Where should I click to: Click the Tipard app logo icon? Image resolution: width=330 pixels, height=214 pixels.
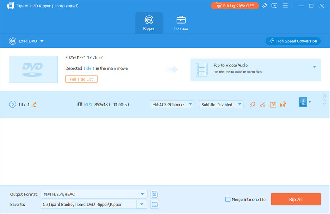click(x=11, y=6)
